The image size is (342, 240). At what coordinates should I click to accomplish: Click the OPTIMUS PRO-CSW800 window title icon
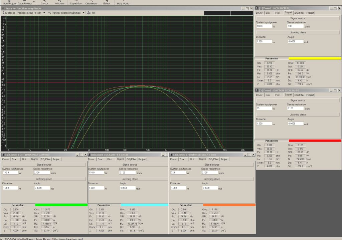click(3, 155)
